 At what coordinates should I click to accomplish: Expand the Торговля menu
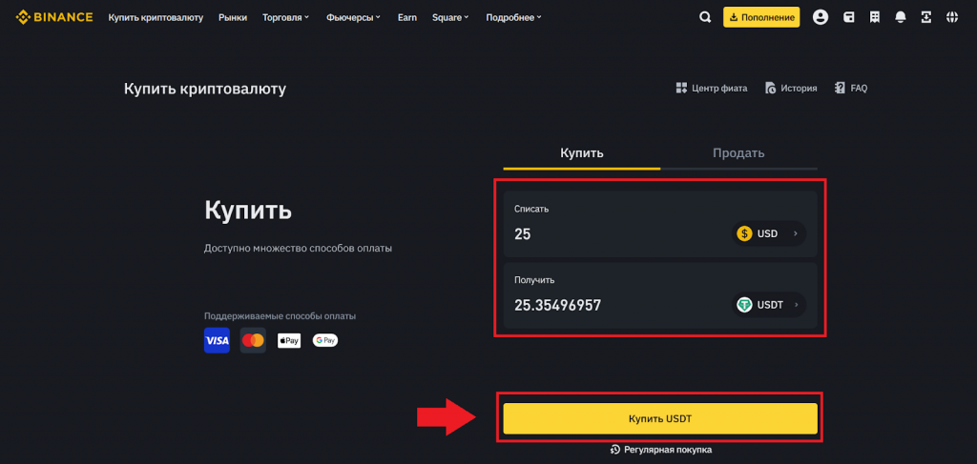point(286,17)
